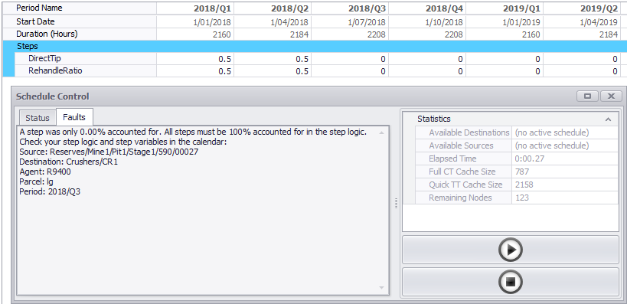The image size is (627, 304).
Task: Click the faults list scroll up arrow
Action: 381,132
